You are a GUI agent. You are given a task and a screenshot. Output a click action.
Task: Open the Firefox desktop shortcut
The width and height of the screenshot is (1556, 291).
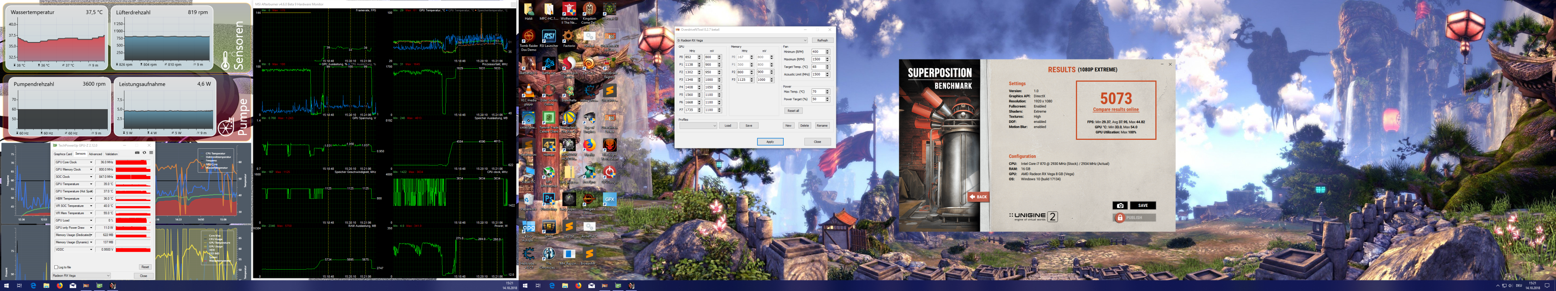pos(590,148)
